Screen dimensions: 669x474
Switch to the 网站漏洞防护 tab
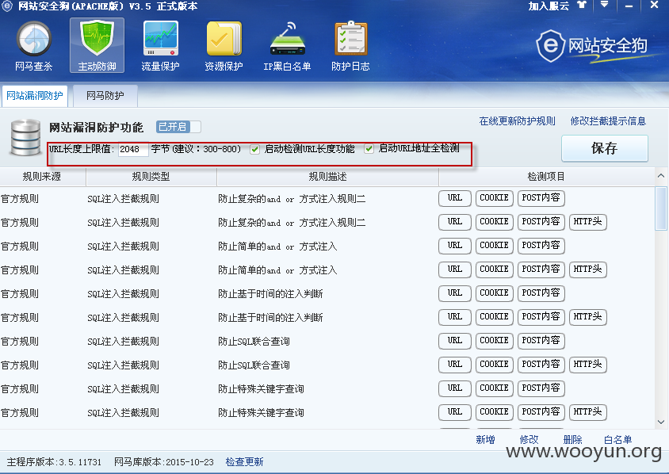pyautogui.click(x=35, y=96)
